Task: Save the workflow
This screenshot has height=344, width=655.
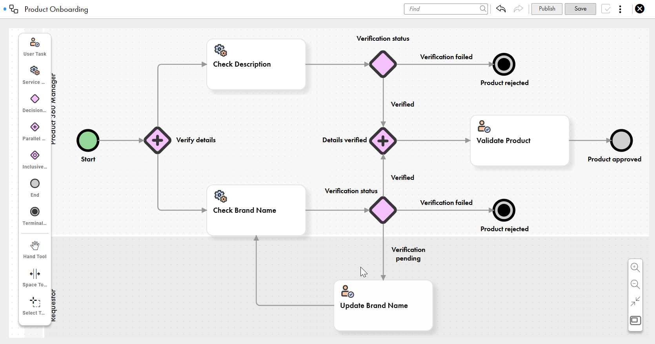Action: [x=580, y=9]
